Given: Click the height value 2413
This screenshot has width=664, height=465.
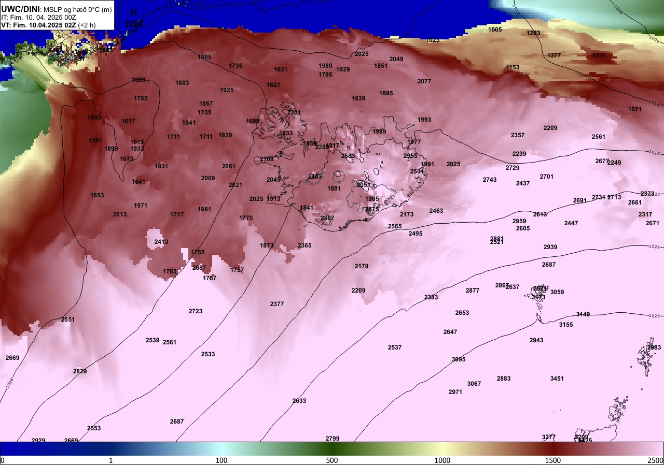Looking at the screenshot, I should point(161,242).
